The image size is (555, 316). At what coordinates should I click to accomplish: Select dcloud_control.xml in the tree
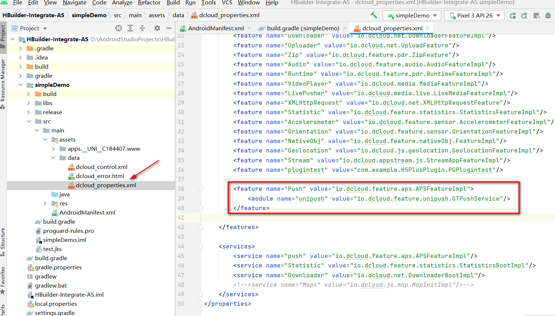101,167
